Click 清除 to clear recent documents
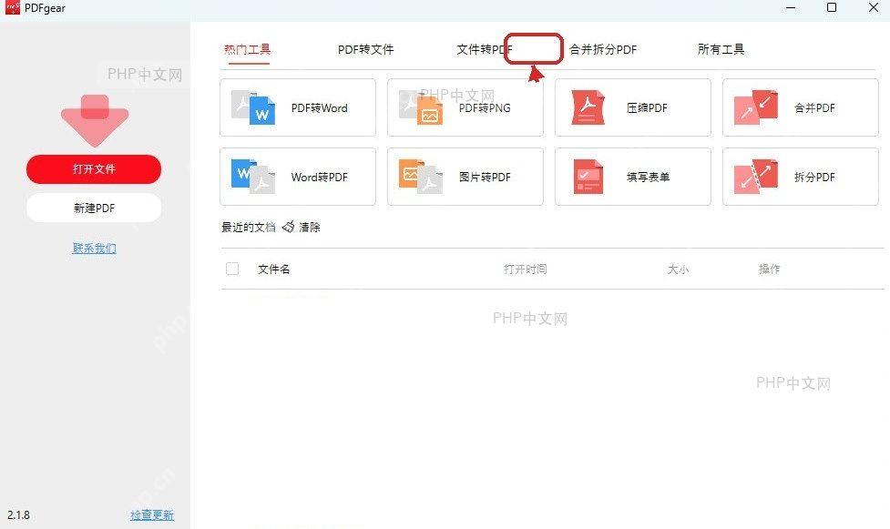 310,227
